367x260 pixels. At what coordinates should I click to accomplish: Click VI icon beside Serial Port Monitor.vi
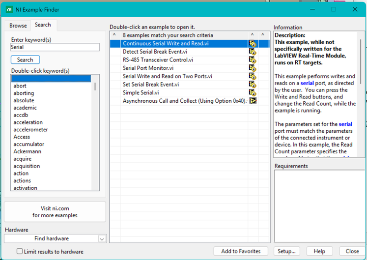pyautogui.click(x=253, y=68)
